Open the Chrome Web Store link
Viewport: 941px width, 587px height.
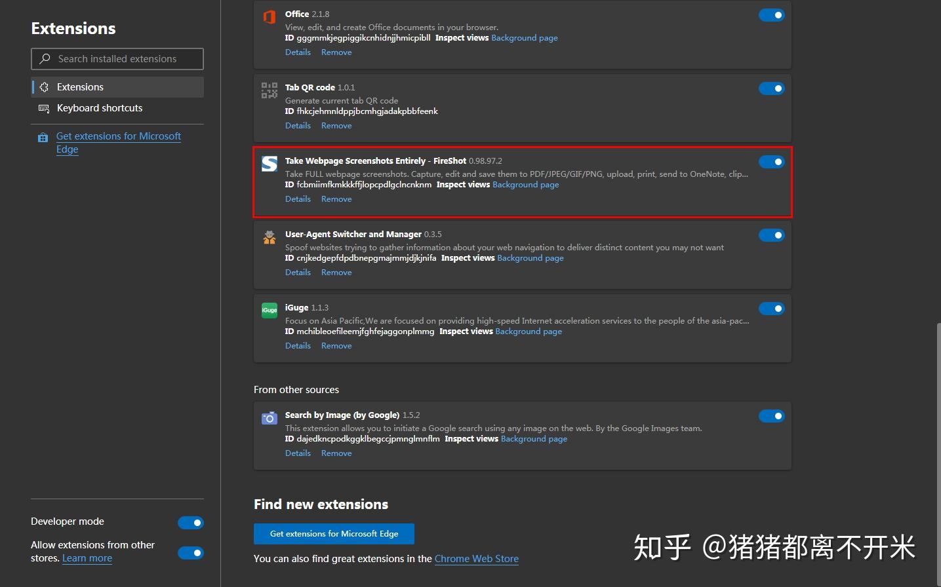[x=477, y=559]
